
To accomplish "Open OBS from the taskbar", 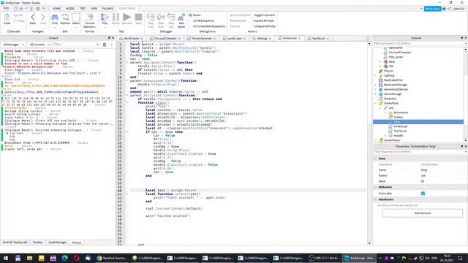I will pyautogui.click(x=324, y=258).
